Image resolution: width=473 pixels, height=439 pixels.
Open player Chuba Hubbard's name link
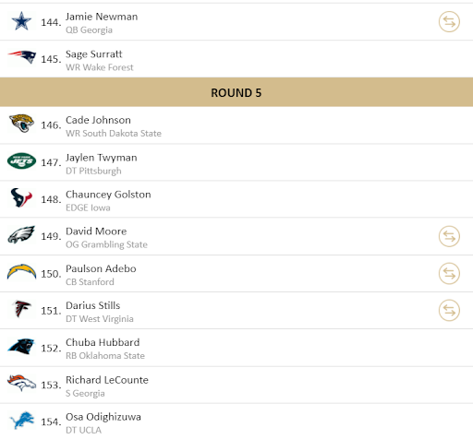point(103,342)
